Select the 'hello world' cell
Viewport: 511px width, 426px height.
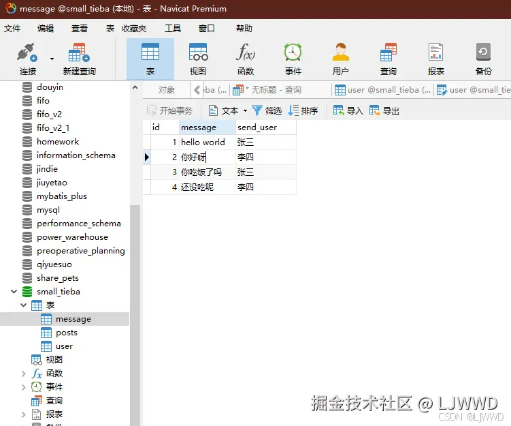pyautogui.click(x=208, y=142)
